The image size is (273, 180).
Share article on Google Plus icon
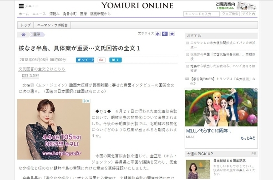pyautogui.click(x=101, y=60)
